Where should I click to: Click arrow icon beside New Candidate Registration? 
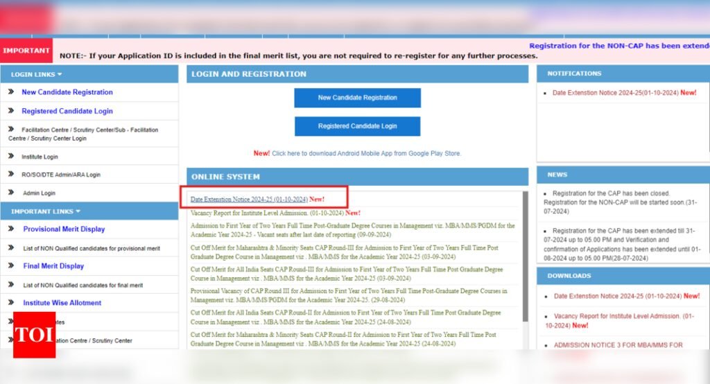click(x=11, y=91)
